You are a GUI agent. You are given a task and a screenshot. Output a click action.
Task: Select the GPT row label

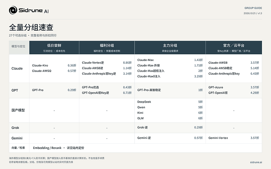pos(15,90)
